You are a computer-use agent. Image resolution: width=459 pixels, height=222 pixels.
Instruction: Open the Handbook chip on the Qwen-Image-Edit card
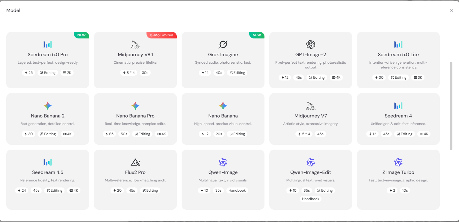point(311,199)
